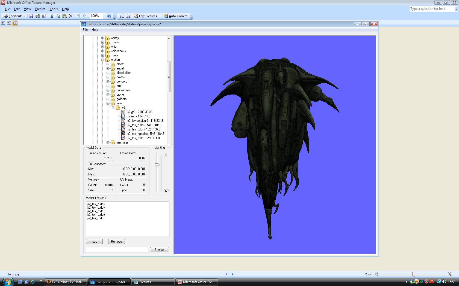Screen dimensions: 459x286
Task: Click the Lighting slider handle
Action: 157,165
